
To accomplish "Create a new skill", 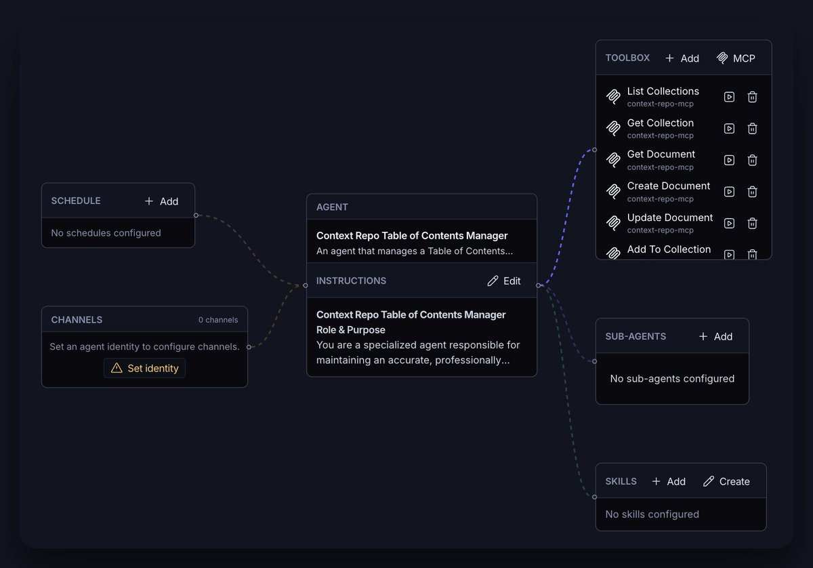I will 726,481.
